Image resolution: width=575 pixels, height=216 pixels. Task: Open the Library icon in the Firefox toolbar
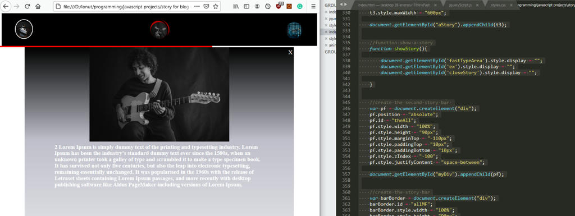(236, 6)
